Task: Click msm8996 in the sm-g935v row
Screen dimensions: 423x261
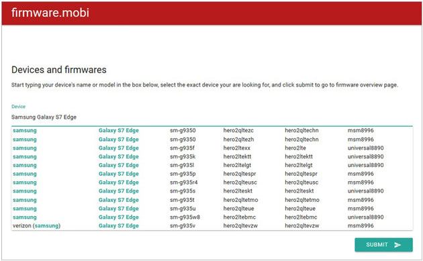Action: pos(361,226)
